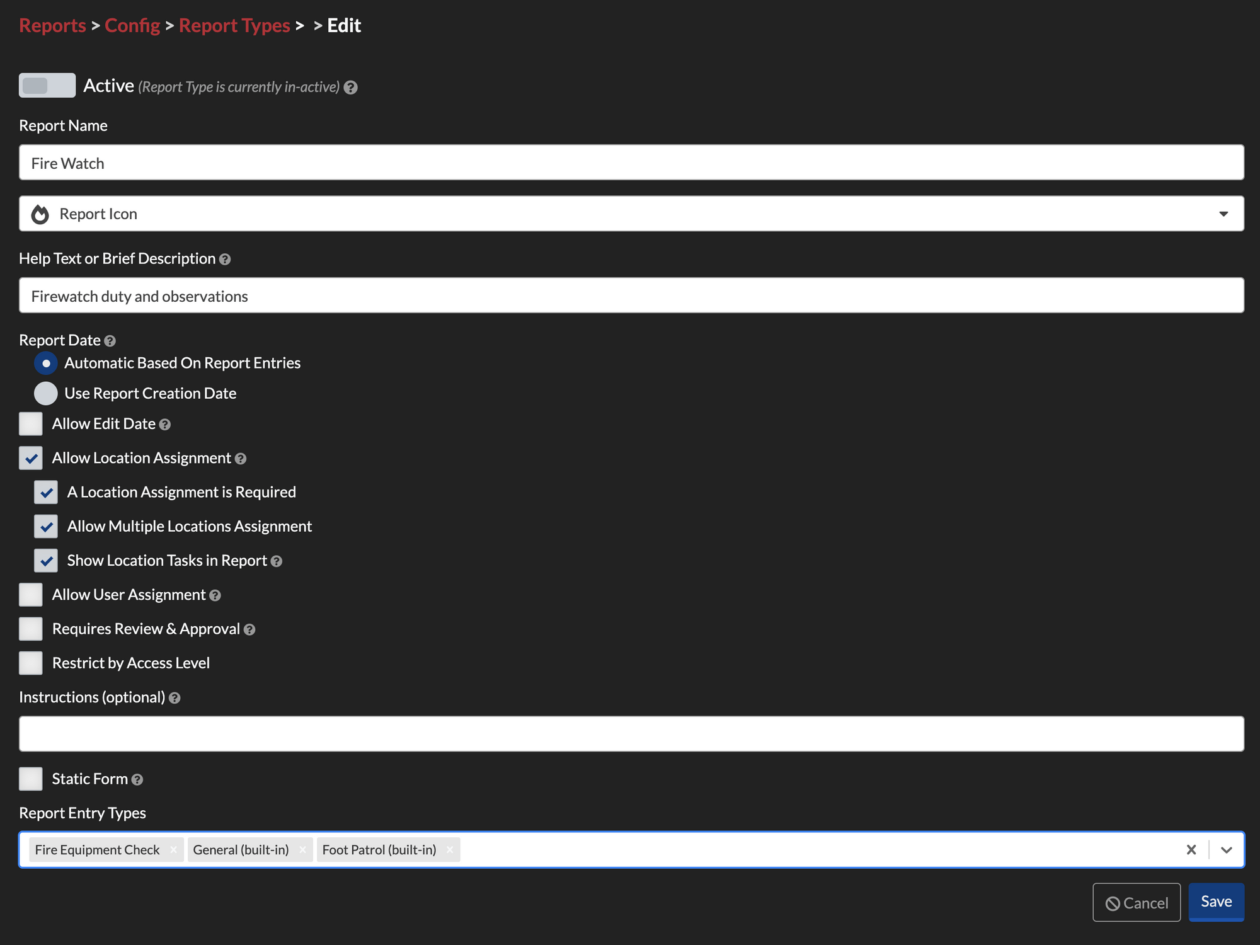The height and width of the screenshot is (945, 1260).
Task: Remove Fire Equipment Check entry type tag
Action: tap(173, 850)
